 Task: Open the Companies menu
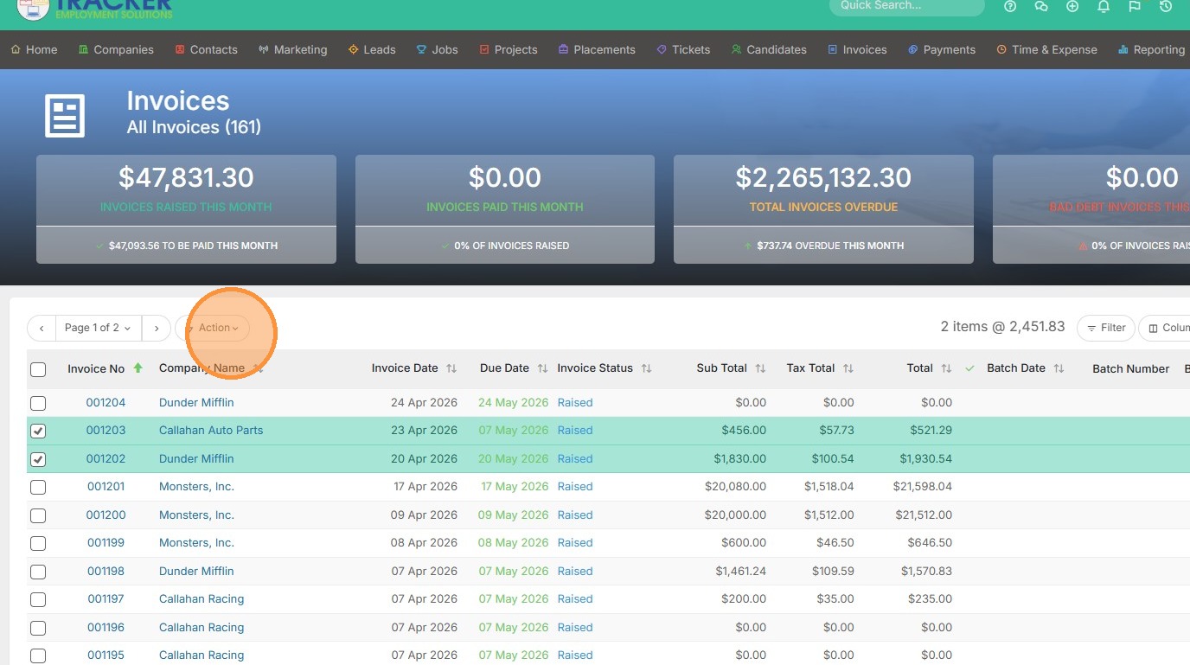(116, 49)
